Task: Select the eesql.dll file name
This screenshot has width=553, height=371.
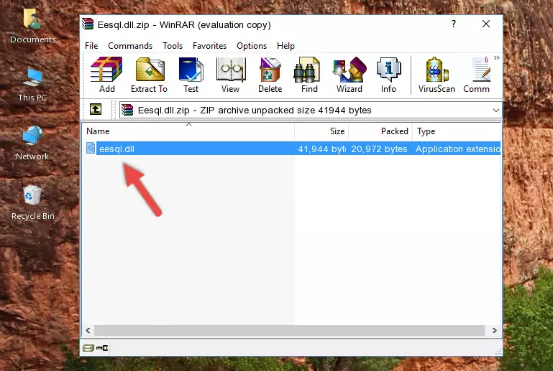Action: (116, 149)
